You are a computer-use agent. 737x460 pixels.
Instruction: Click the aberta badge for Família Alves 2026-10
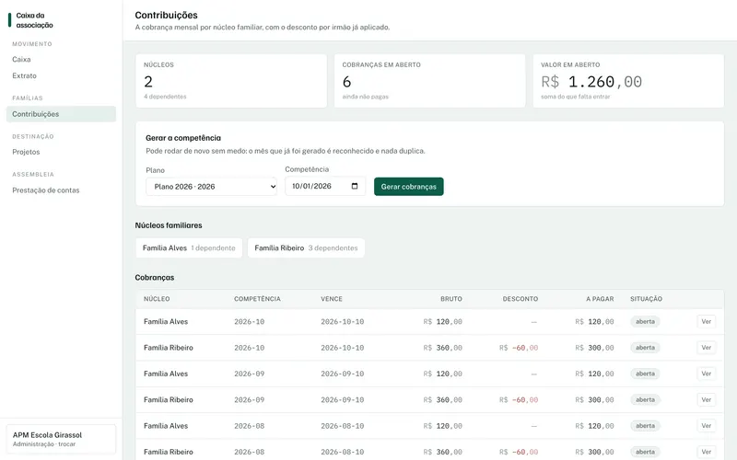(x=645, y=321)
